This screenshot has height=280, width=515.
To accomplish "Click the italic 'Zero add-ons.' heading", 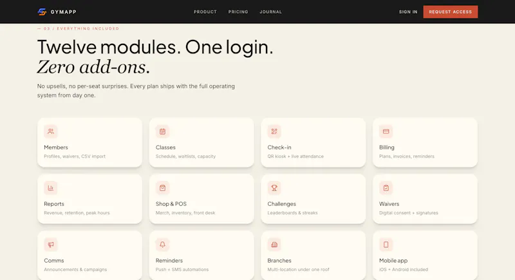I will tap(93, 67).
